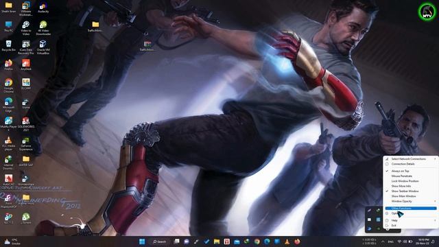The image size is (439, 247).
Task: Select the Microsoft Edge desktop shortcut
Action: (x=8, y=104)
